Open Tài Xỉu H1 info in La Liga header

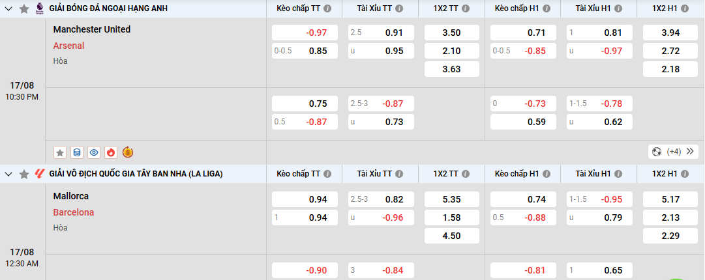tap(618, 174)
